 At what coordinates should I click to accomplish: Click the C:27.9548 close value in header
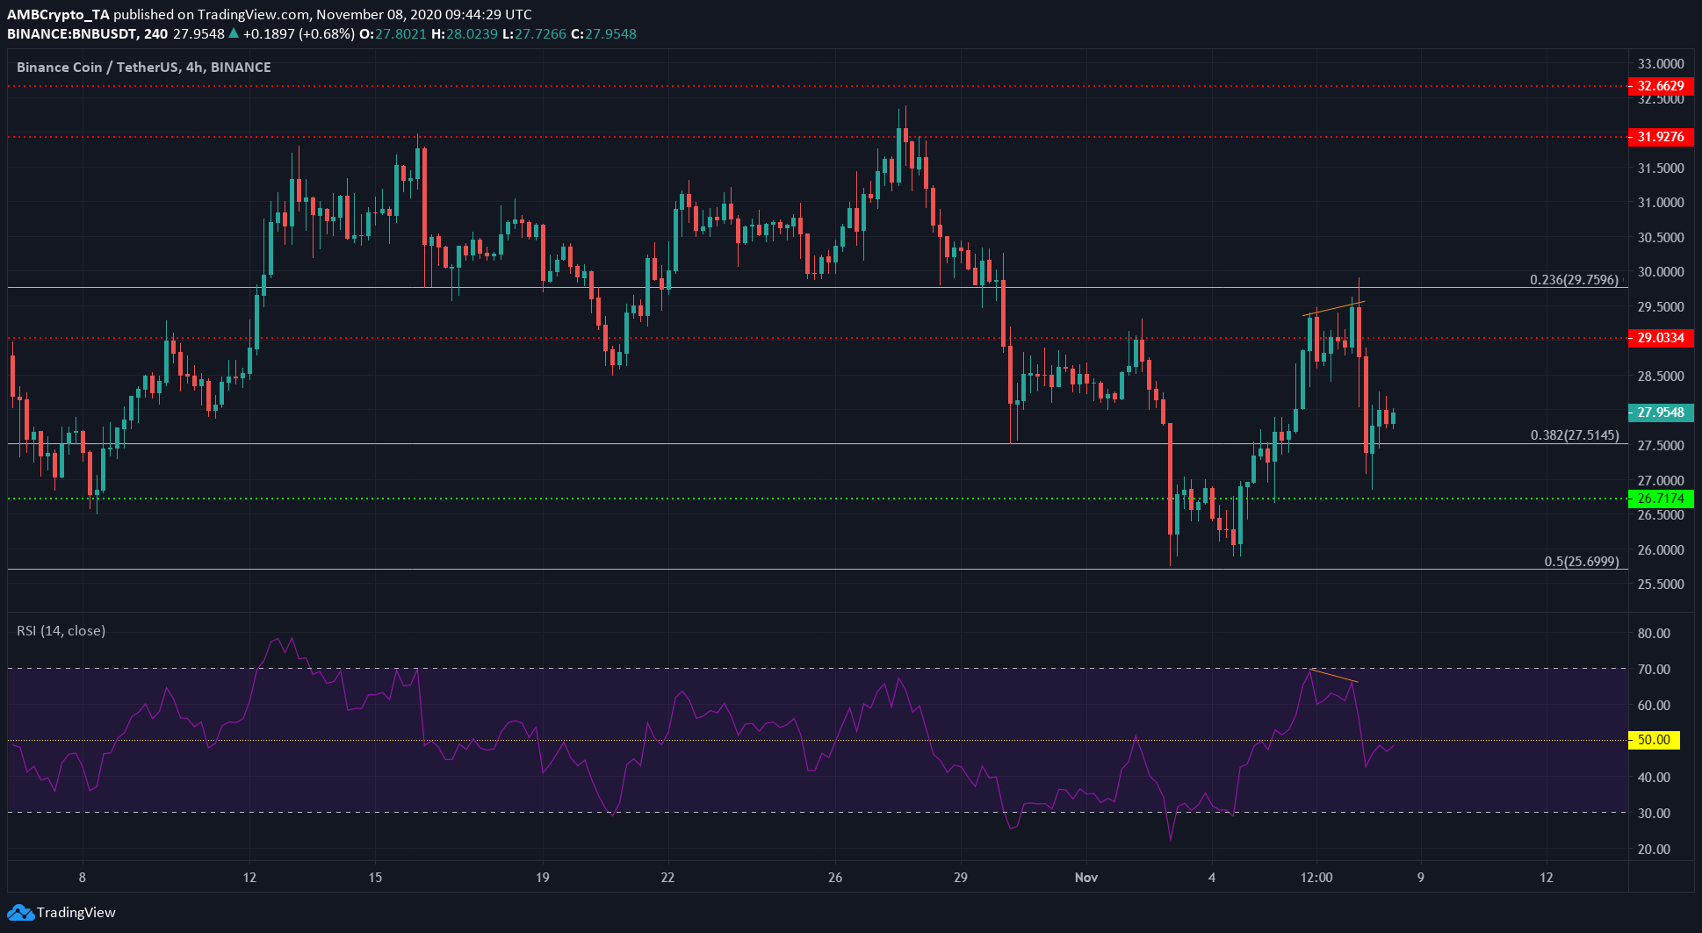603,34
